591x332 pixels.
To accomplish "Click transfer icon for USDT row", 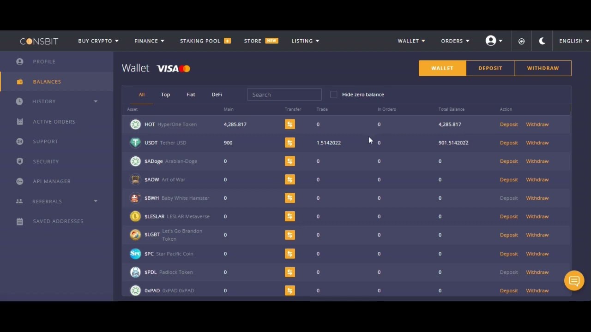I will click(290, 143).
